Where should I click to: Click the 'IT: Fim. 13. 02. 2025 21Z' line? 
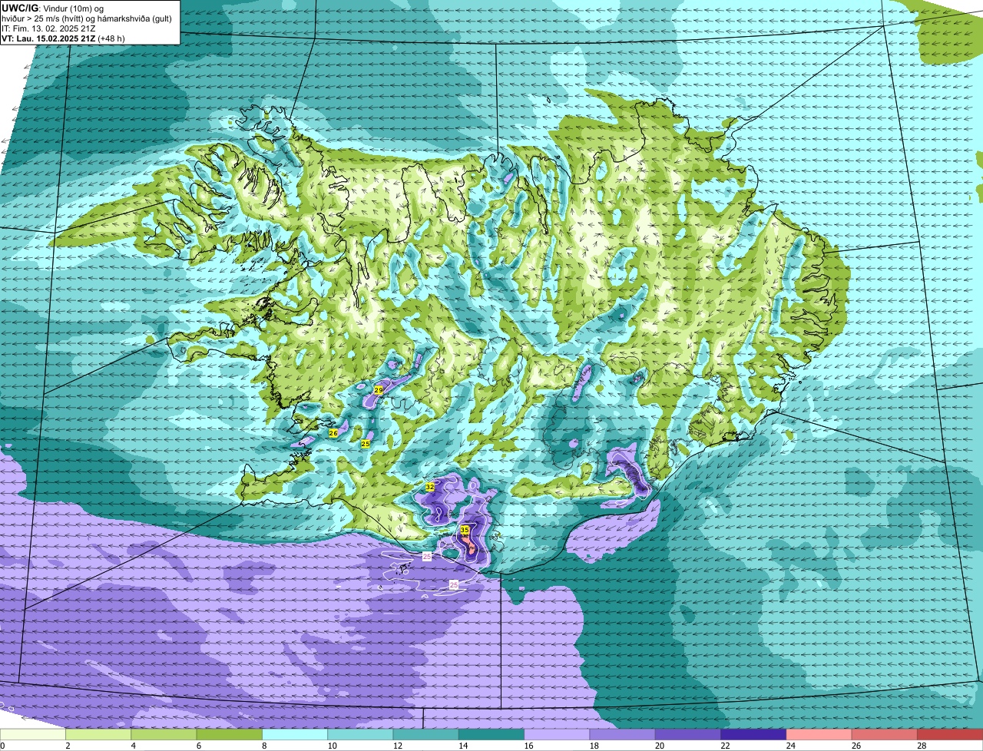pyautogui.click(x=48, y=28)
